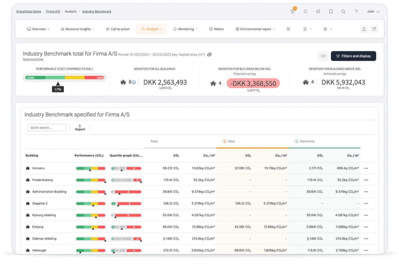399x264 pixels.
Task: Click the notifications bell icon
Action: pyautogui.click(x=305, y=11)
